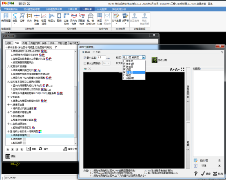Click the 清空 recycle clear icon
226x180 pixels.
tap(41, 149)
